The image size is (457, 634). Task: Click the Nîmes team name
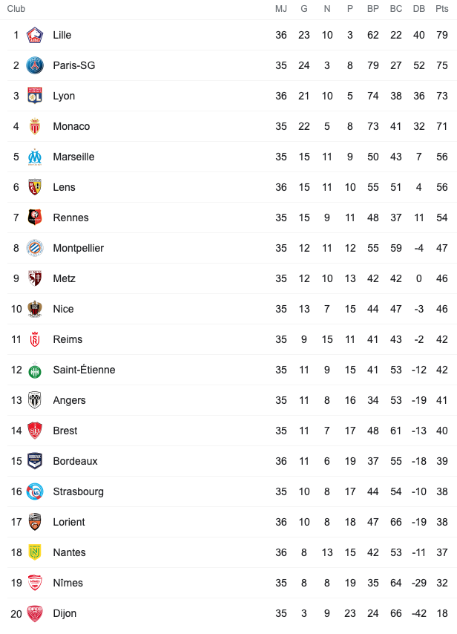pyautogui.click(x=68, y=583)
